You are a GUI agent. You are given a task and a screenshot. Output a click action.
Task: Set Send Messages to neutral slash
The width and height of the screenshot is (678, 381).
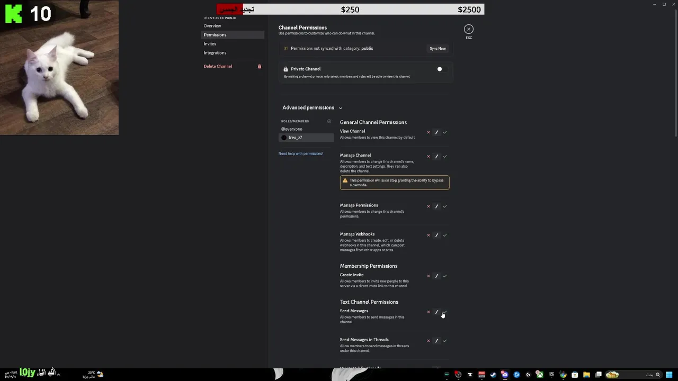pyautogui.click(x=436, y=312)
